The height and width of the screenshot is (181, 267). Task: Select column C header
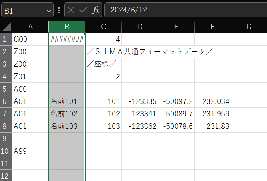pyautogui.click(x=103, y=27)
